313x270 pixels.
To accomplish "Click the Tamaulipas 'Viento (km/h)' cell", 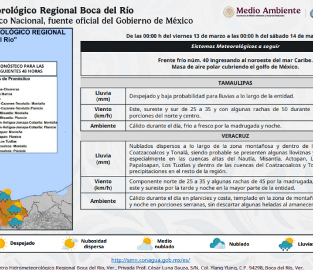I will (103, 112).
